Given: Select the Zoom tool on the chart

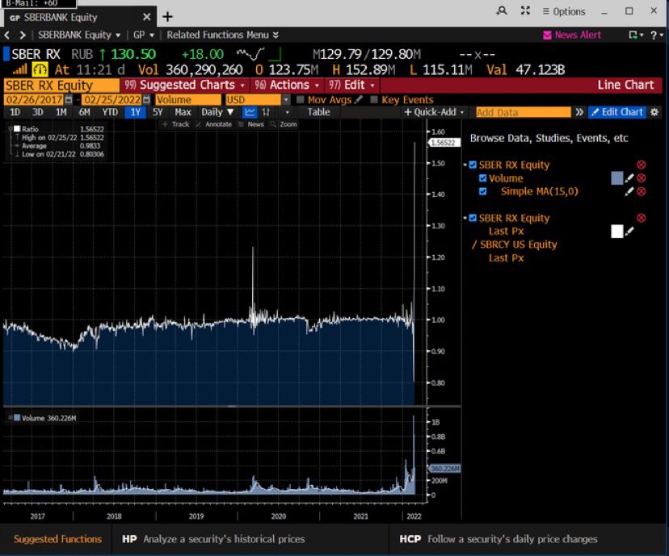Looking at the screenshot, I should pos(284,124).
